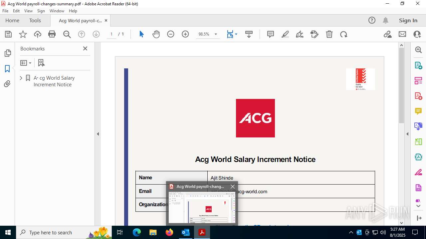Close the Acg World payroll document tab
Image resolution: width=426 pixels, height=239 pixels.
106,20
